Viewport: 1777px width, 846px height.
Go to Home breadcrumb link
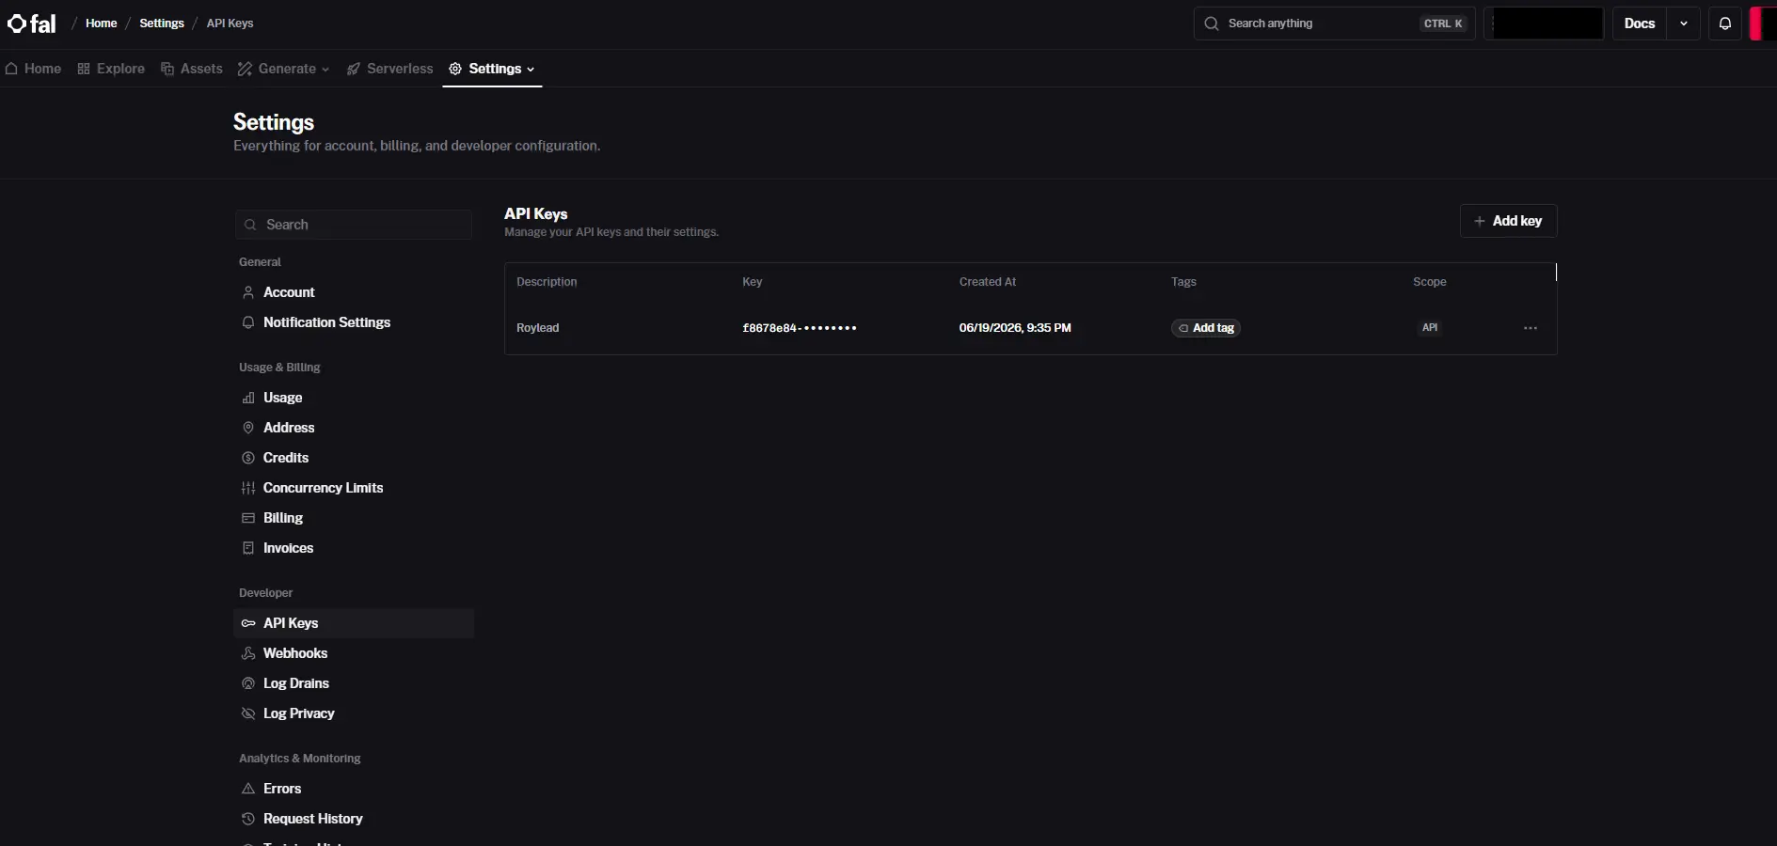(x=102, y=23)
